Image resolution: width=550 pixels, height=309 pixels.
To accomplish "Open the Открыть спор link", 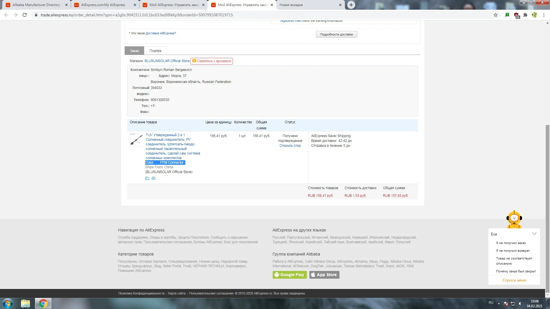I will [290, 146].
